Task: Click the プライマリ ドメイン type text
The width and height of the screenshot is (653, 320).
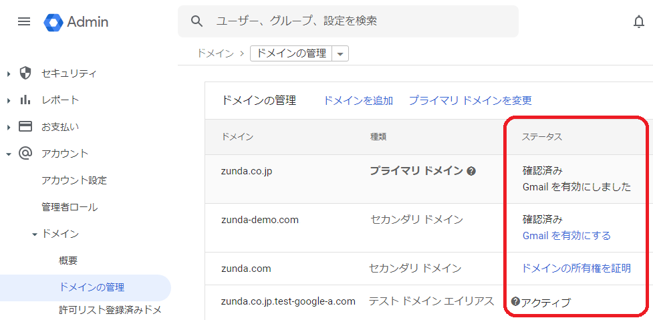Action: (416, 170)
